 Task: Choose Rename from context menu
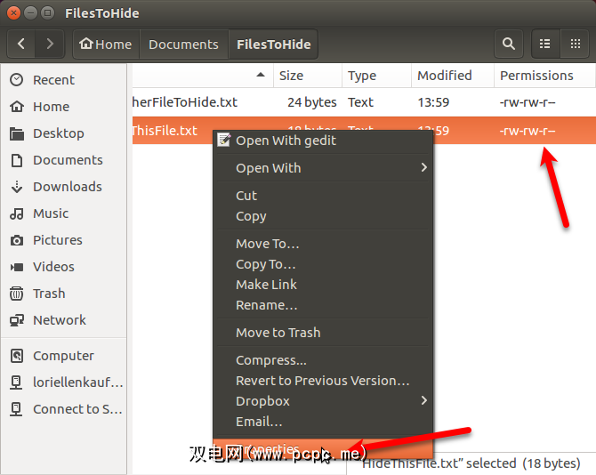point(266,305)
